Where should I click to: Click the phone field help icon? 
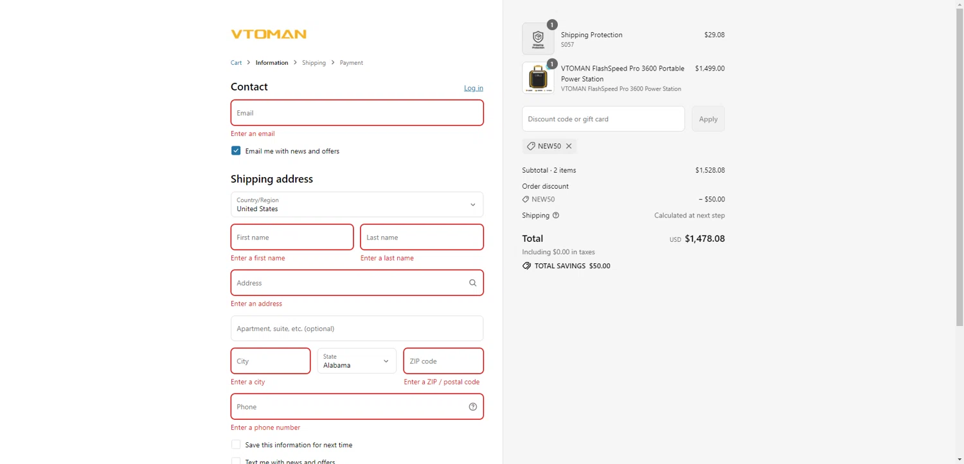point(473,407)
